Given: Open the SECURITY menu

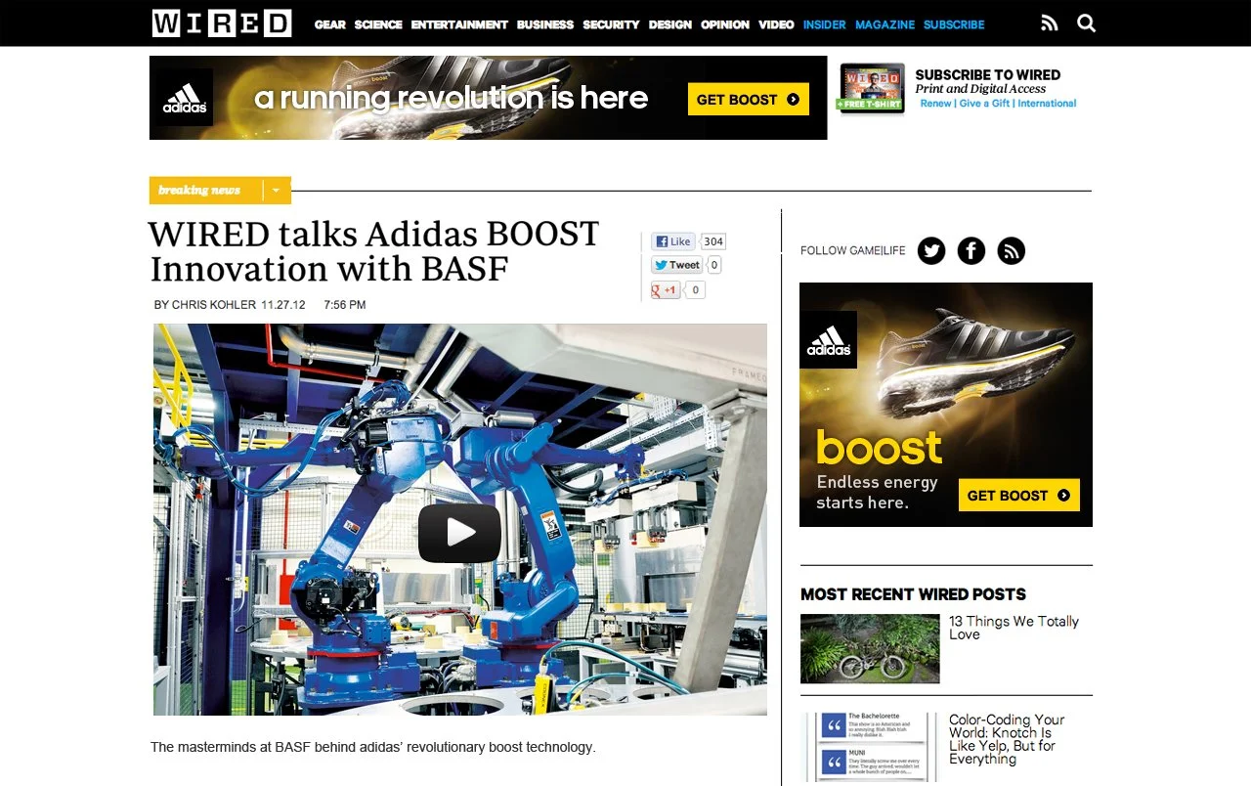Looking at the screenshot, I should pos(611,24).
